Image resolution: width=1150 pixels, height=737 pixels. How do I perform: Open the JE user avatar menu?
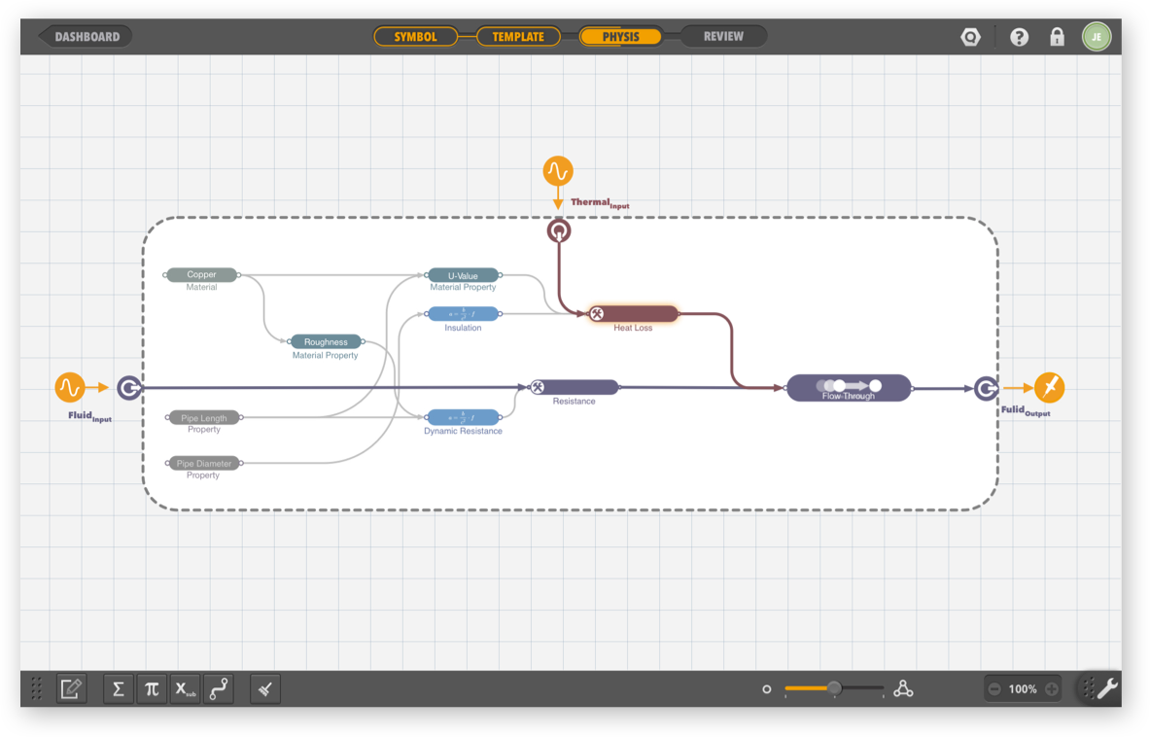[x=1097, y=37]
